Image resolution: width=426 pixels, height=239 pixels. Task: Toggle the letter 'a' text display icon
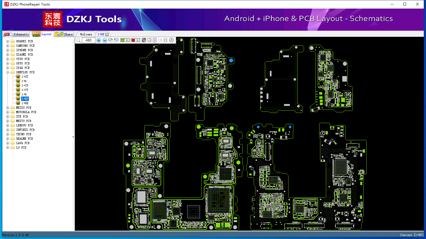click(x=149, y=40)
